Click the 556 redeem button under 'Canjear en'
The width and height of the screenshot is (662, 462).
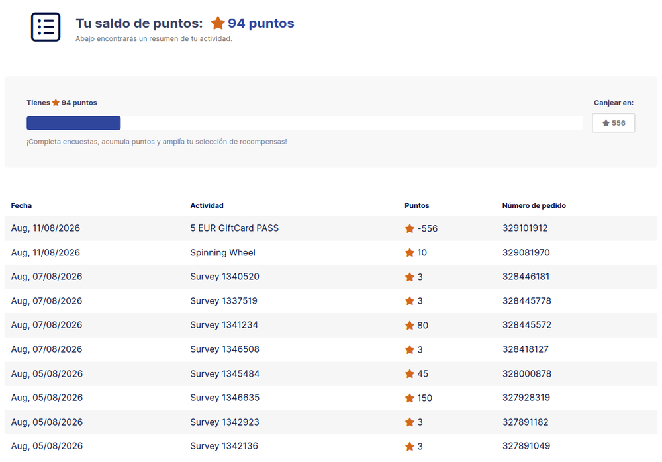[614, 123]
